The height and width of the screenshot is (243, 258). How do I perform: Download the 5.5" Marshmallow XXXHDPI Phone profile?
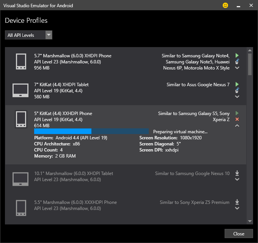pos(237,202)
